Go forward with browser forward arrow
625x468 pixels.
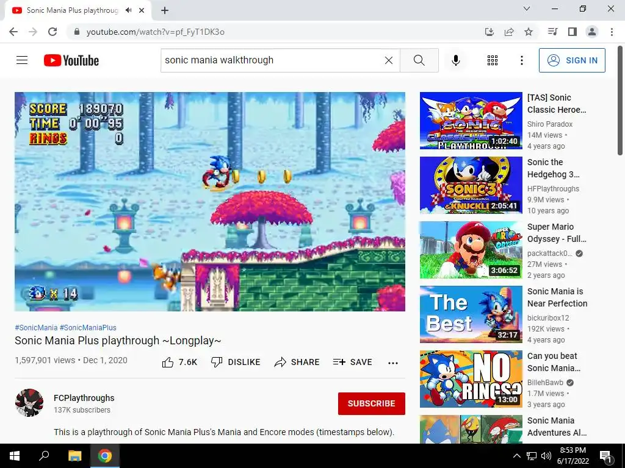click(33, 32)
